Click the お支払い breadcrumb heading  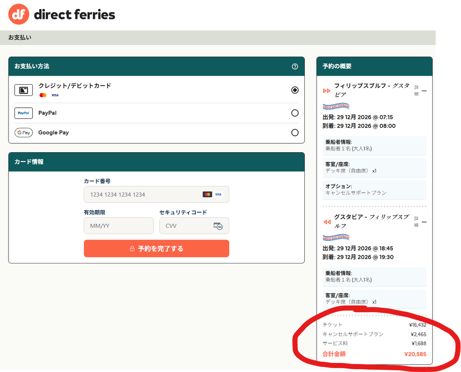pyautogui.click(x=20, y=37)
